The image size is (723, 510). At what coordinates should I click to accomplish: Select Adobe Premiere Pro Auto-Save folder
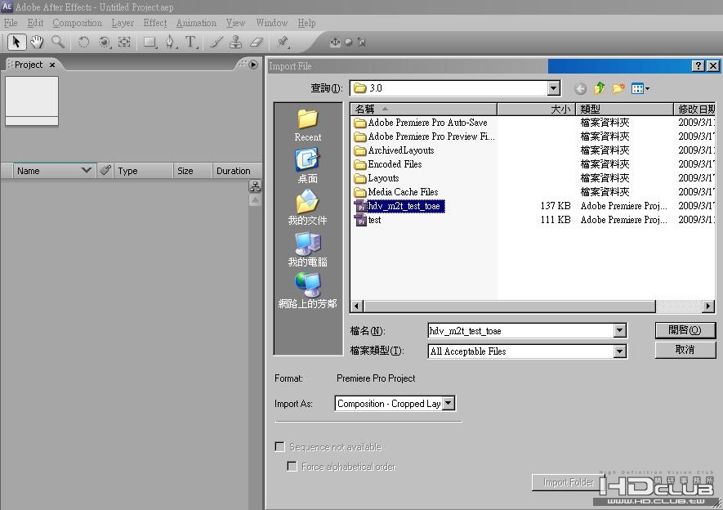click(421, 123)
